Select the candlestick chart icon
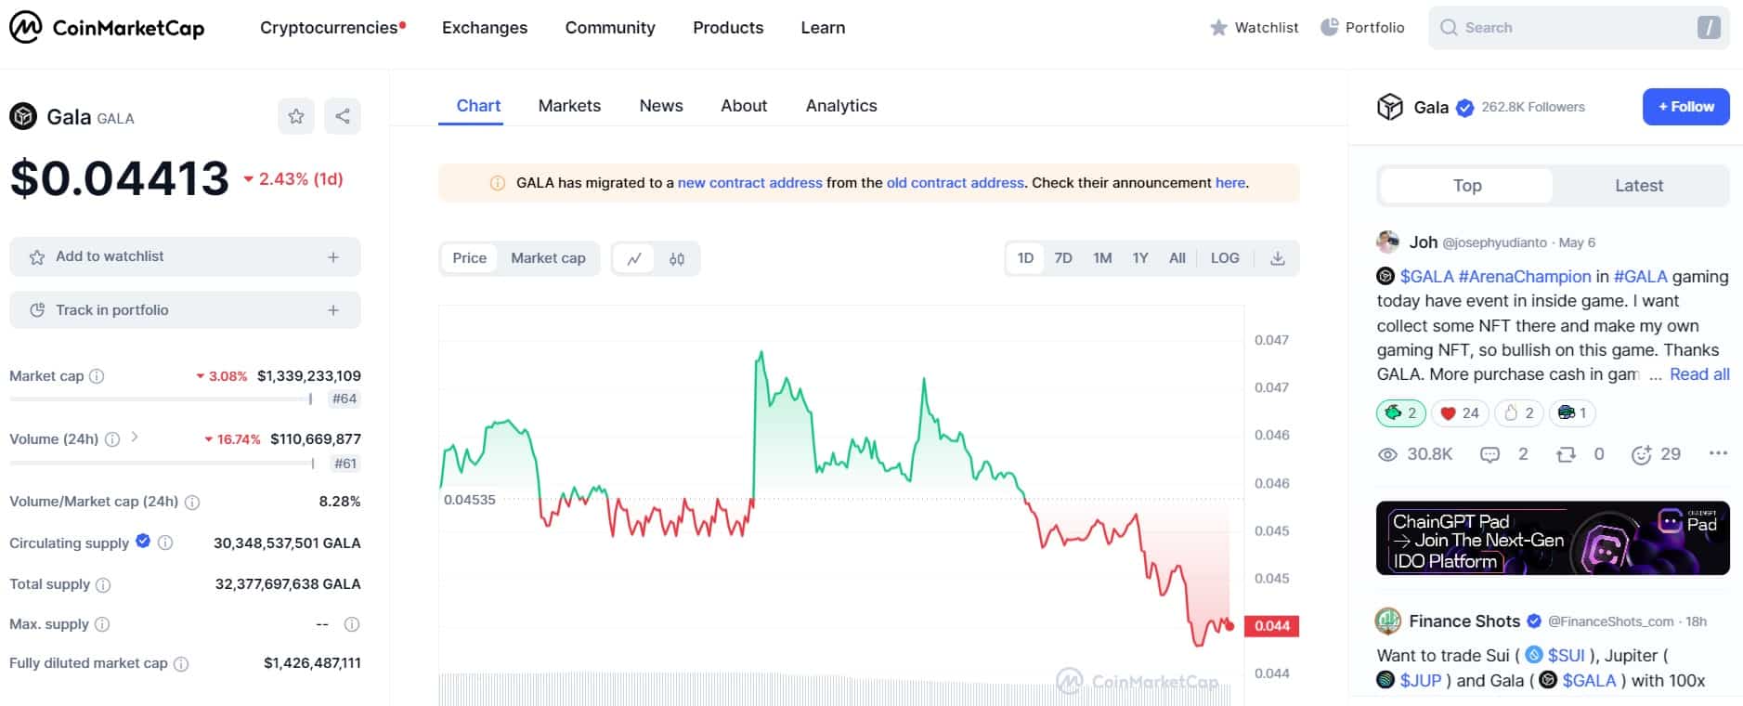 [x=677, y=258]
